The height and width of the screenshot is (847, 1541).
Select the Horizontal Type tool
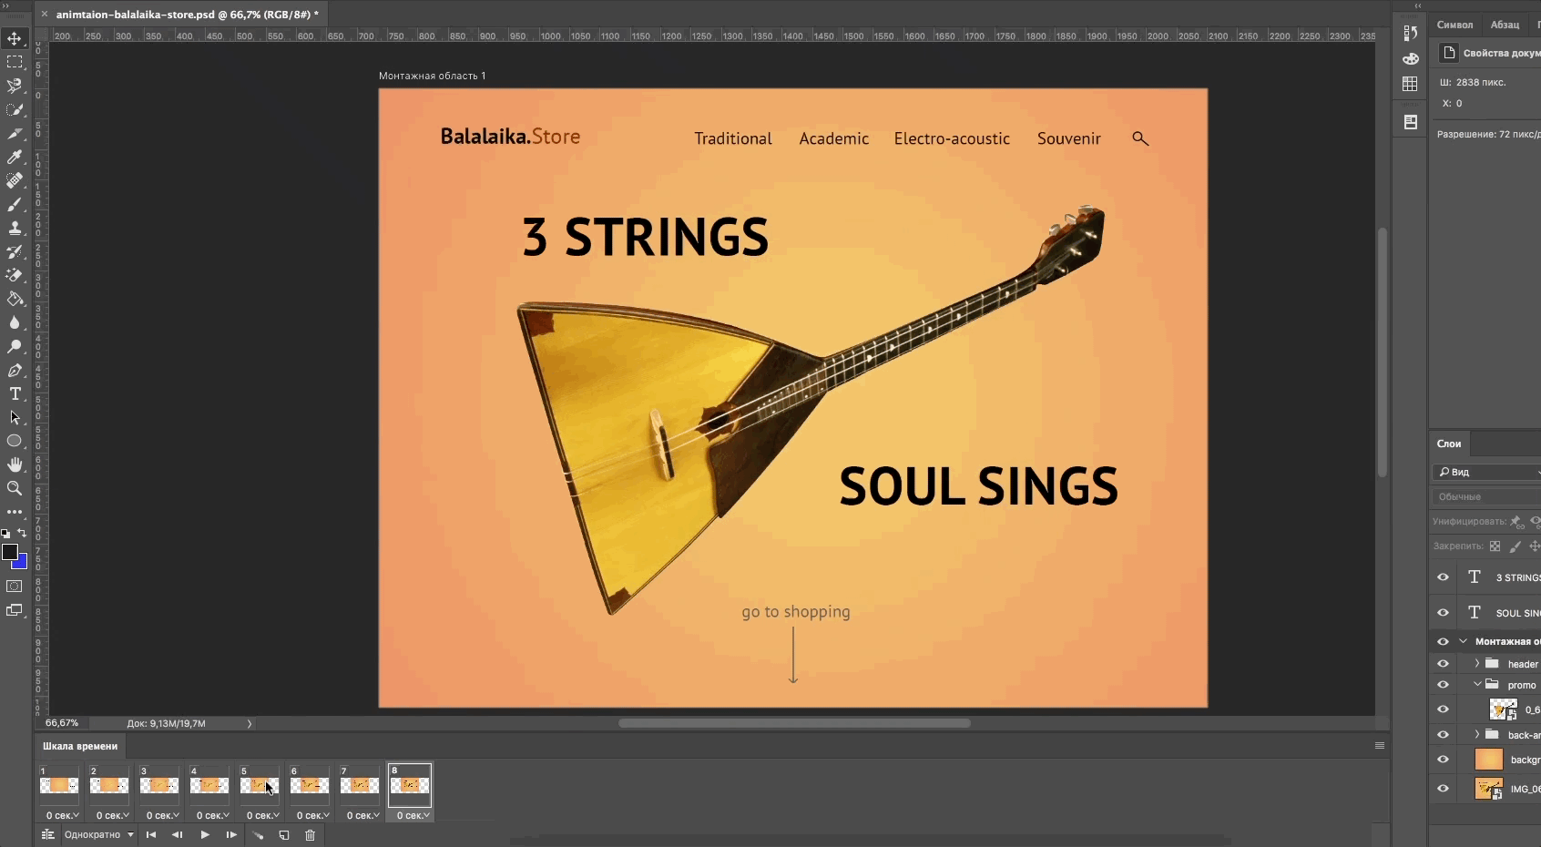click(x=15, y=393)
